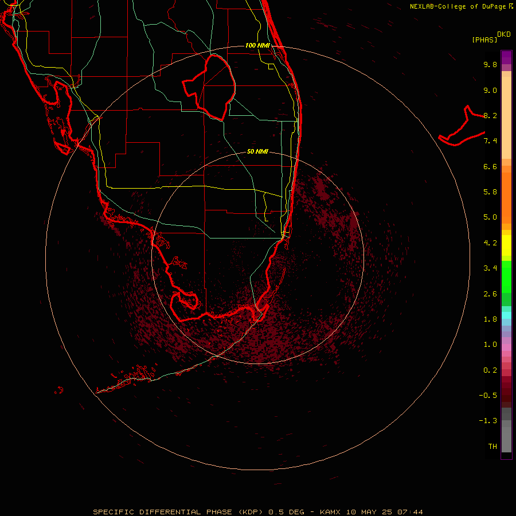The width and height of the screenshot is (516, 516).
Task: Click the 3.4 scale value
Action: point(490,268)
